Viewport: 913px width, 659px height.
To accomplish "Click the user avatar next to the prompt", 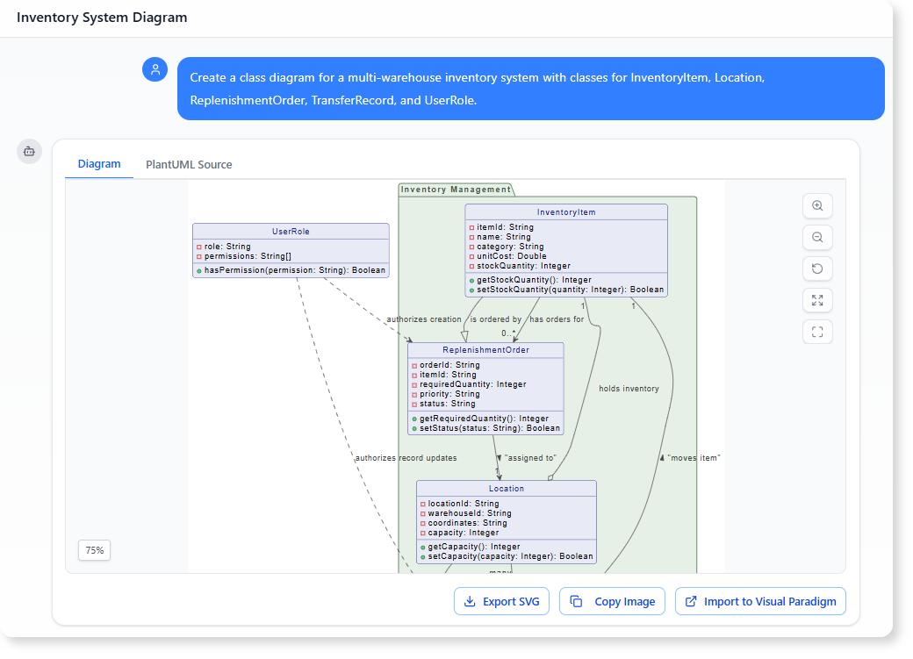I will coord(155,68).
